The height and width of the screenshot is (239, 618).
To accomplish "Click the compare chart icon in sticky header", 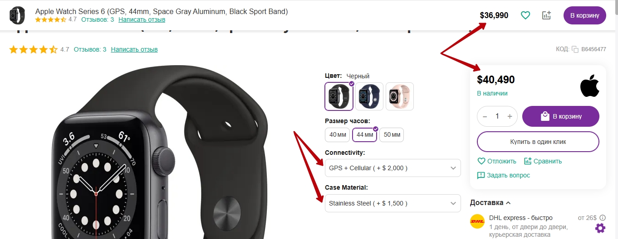I will (547, 15).
